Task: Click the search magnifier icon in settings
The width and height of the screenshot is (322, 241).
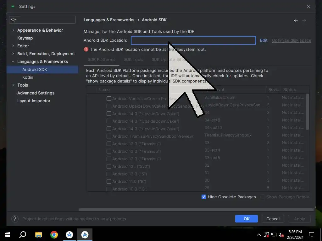Action: click(x=13, y=20)
